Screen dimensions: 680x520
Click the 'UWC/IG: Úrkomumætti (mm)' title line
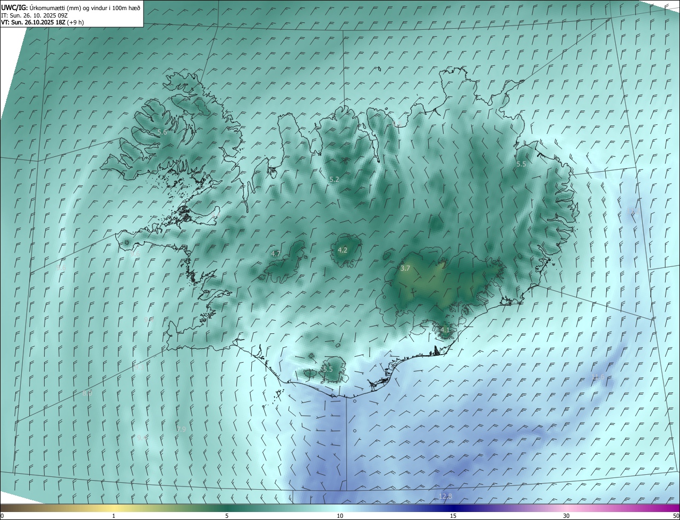pos(71,7)
